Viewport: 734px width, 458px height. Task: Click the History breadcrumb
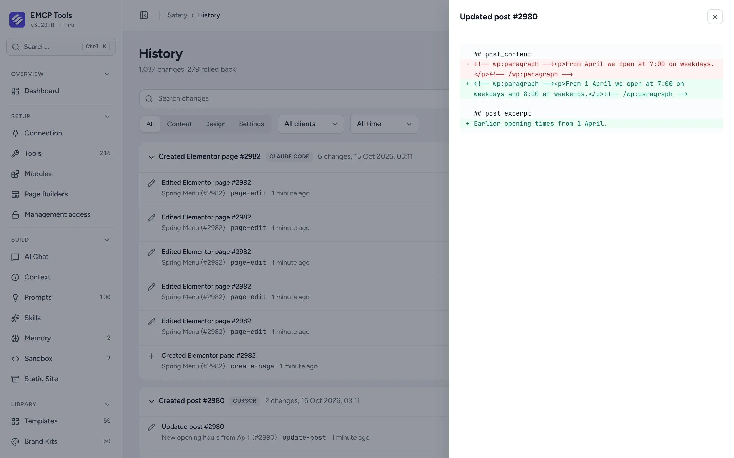[x=209, y=15]
